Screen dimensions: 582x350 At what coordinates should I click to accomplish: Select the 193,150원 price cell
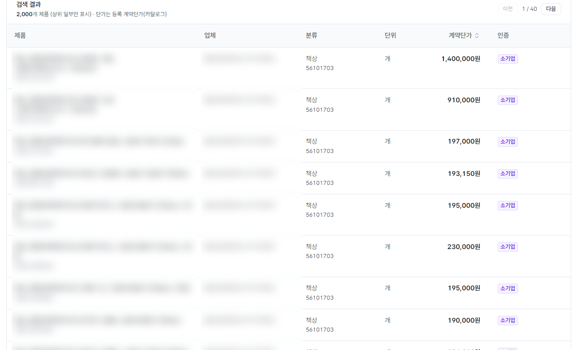point(464,173)
